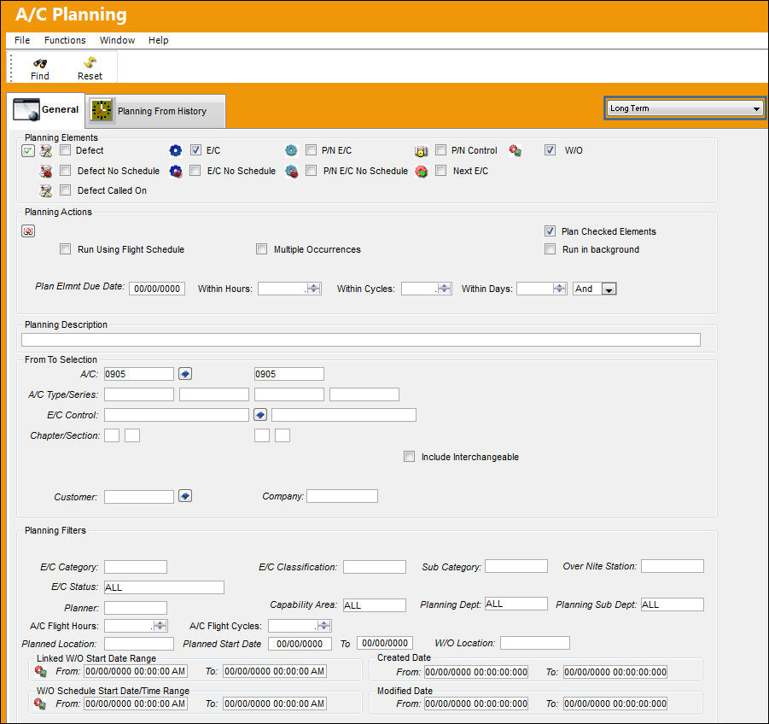The height and width of the screenshot is (724, 769).
Task: Open the File menu
Action: tap(22, 40)
